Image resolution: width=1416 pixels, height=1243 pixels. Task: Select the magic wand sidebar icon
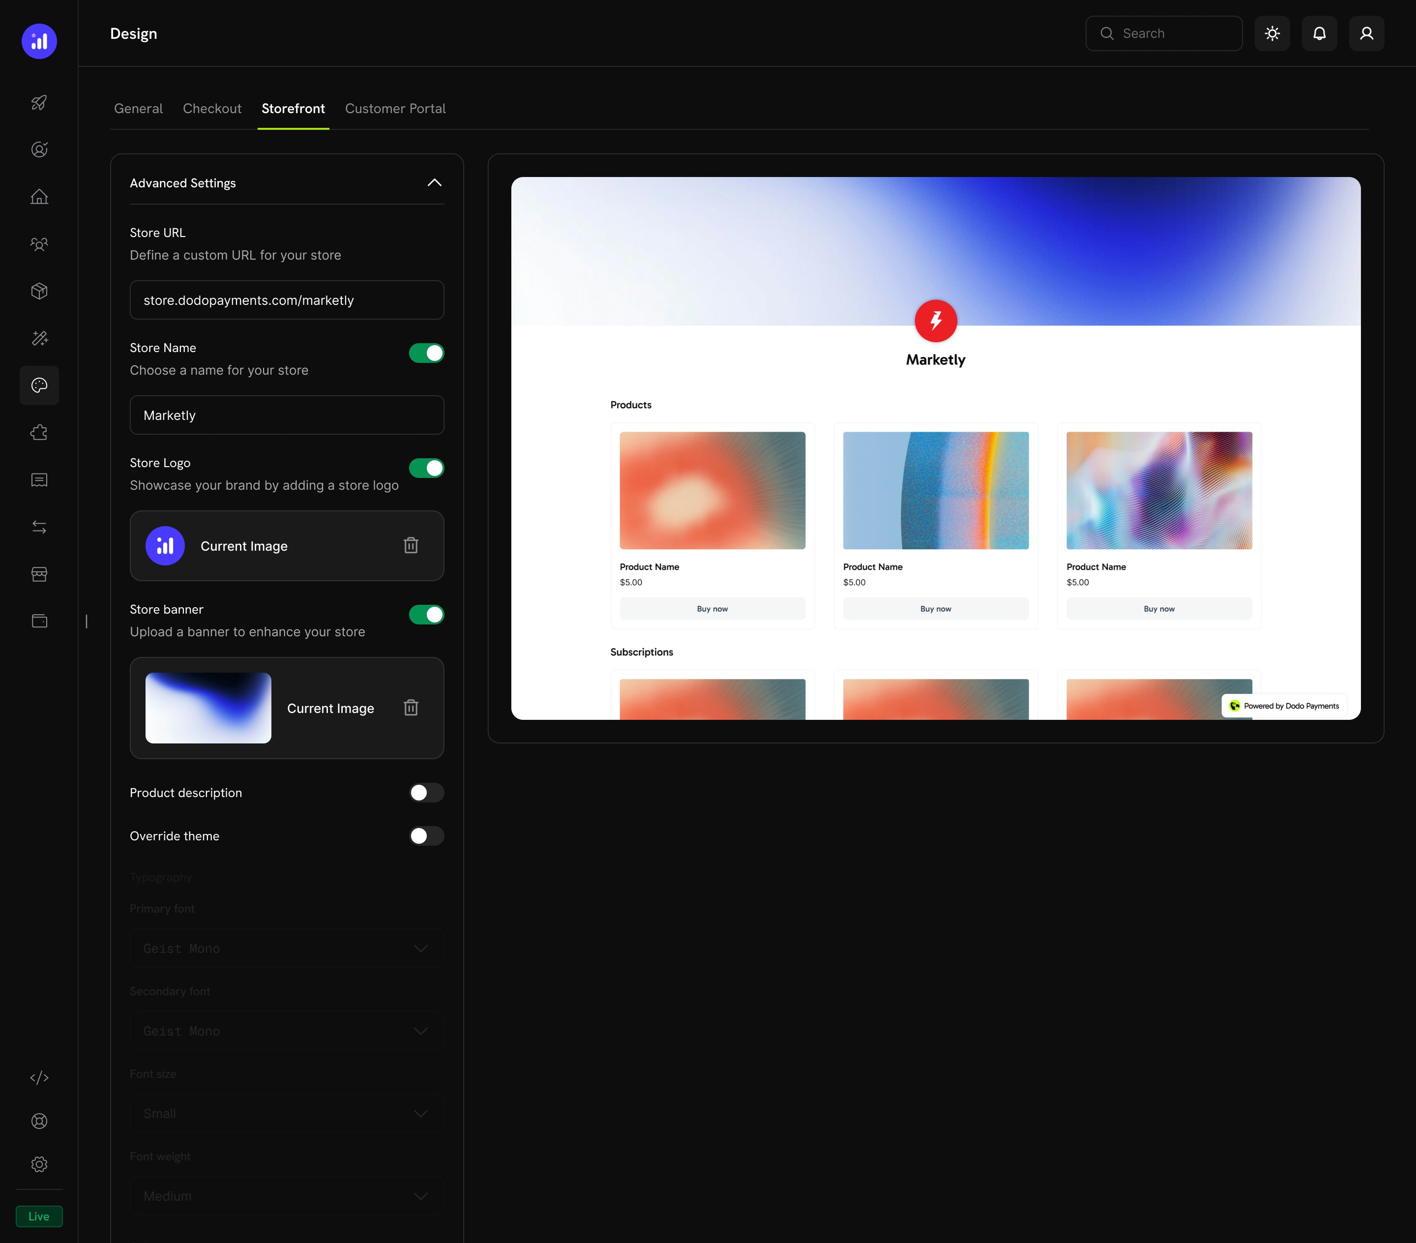(x=39, y=338)
